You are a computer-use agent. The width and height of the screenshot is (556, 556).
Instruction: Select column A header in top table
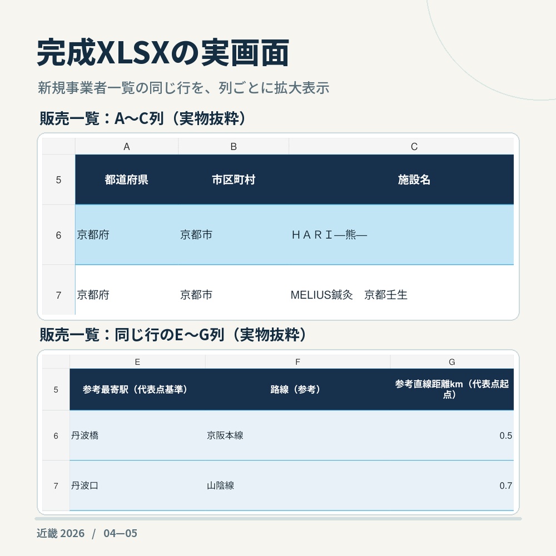coord(127,146)
